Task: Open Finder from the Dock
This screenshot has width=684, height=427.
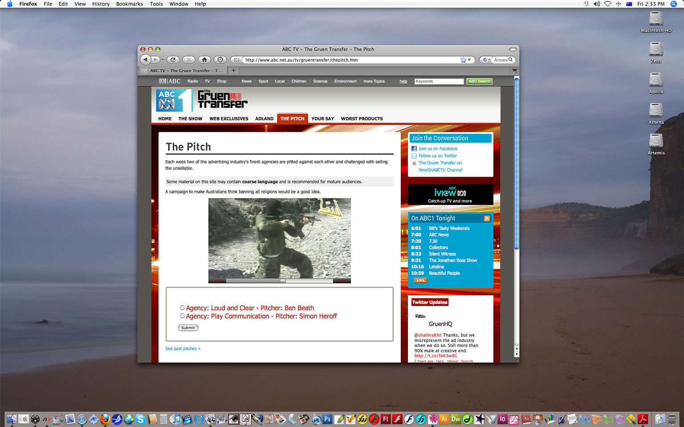Action: (x=12, y=419)
